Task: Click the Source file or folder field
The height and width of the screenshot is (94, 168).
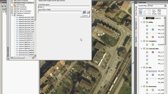Action: (x=60, y=12)
